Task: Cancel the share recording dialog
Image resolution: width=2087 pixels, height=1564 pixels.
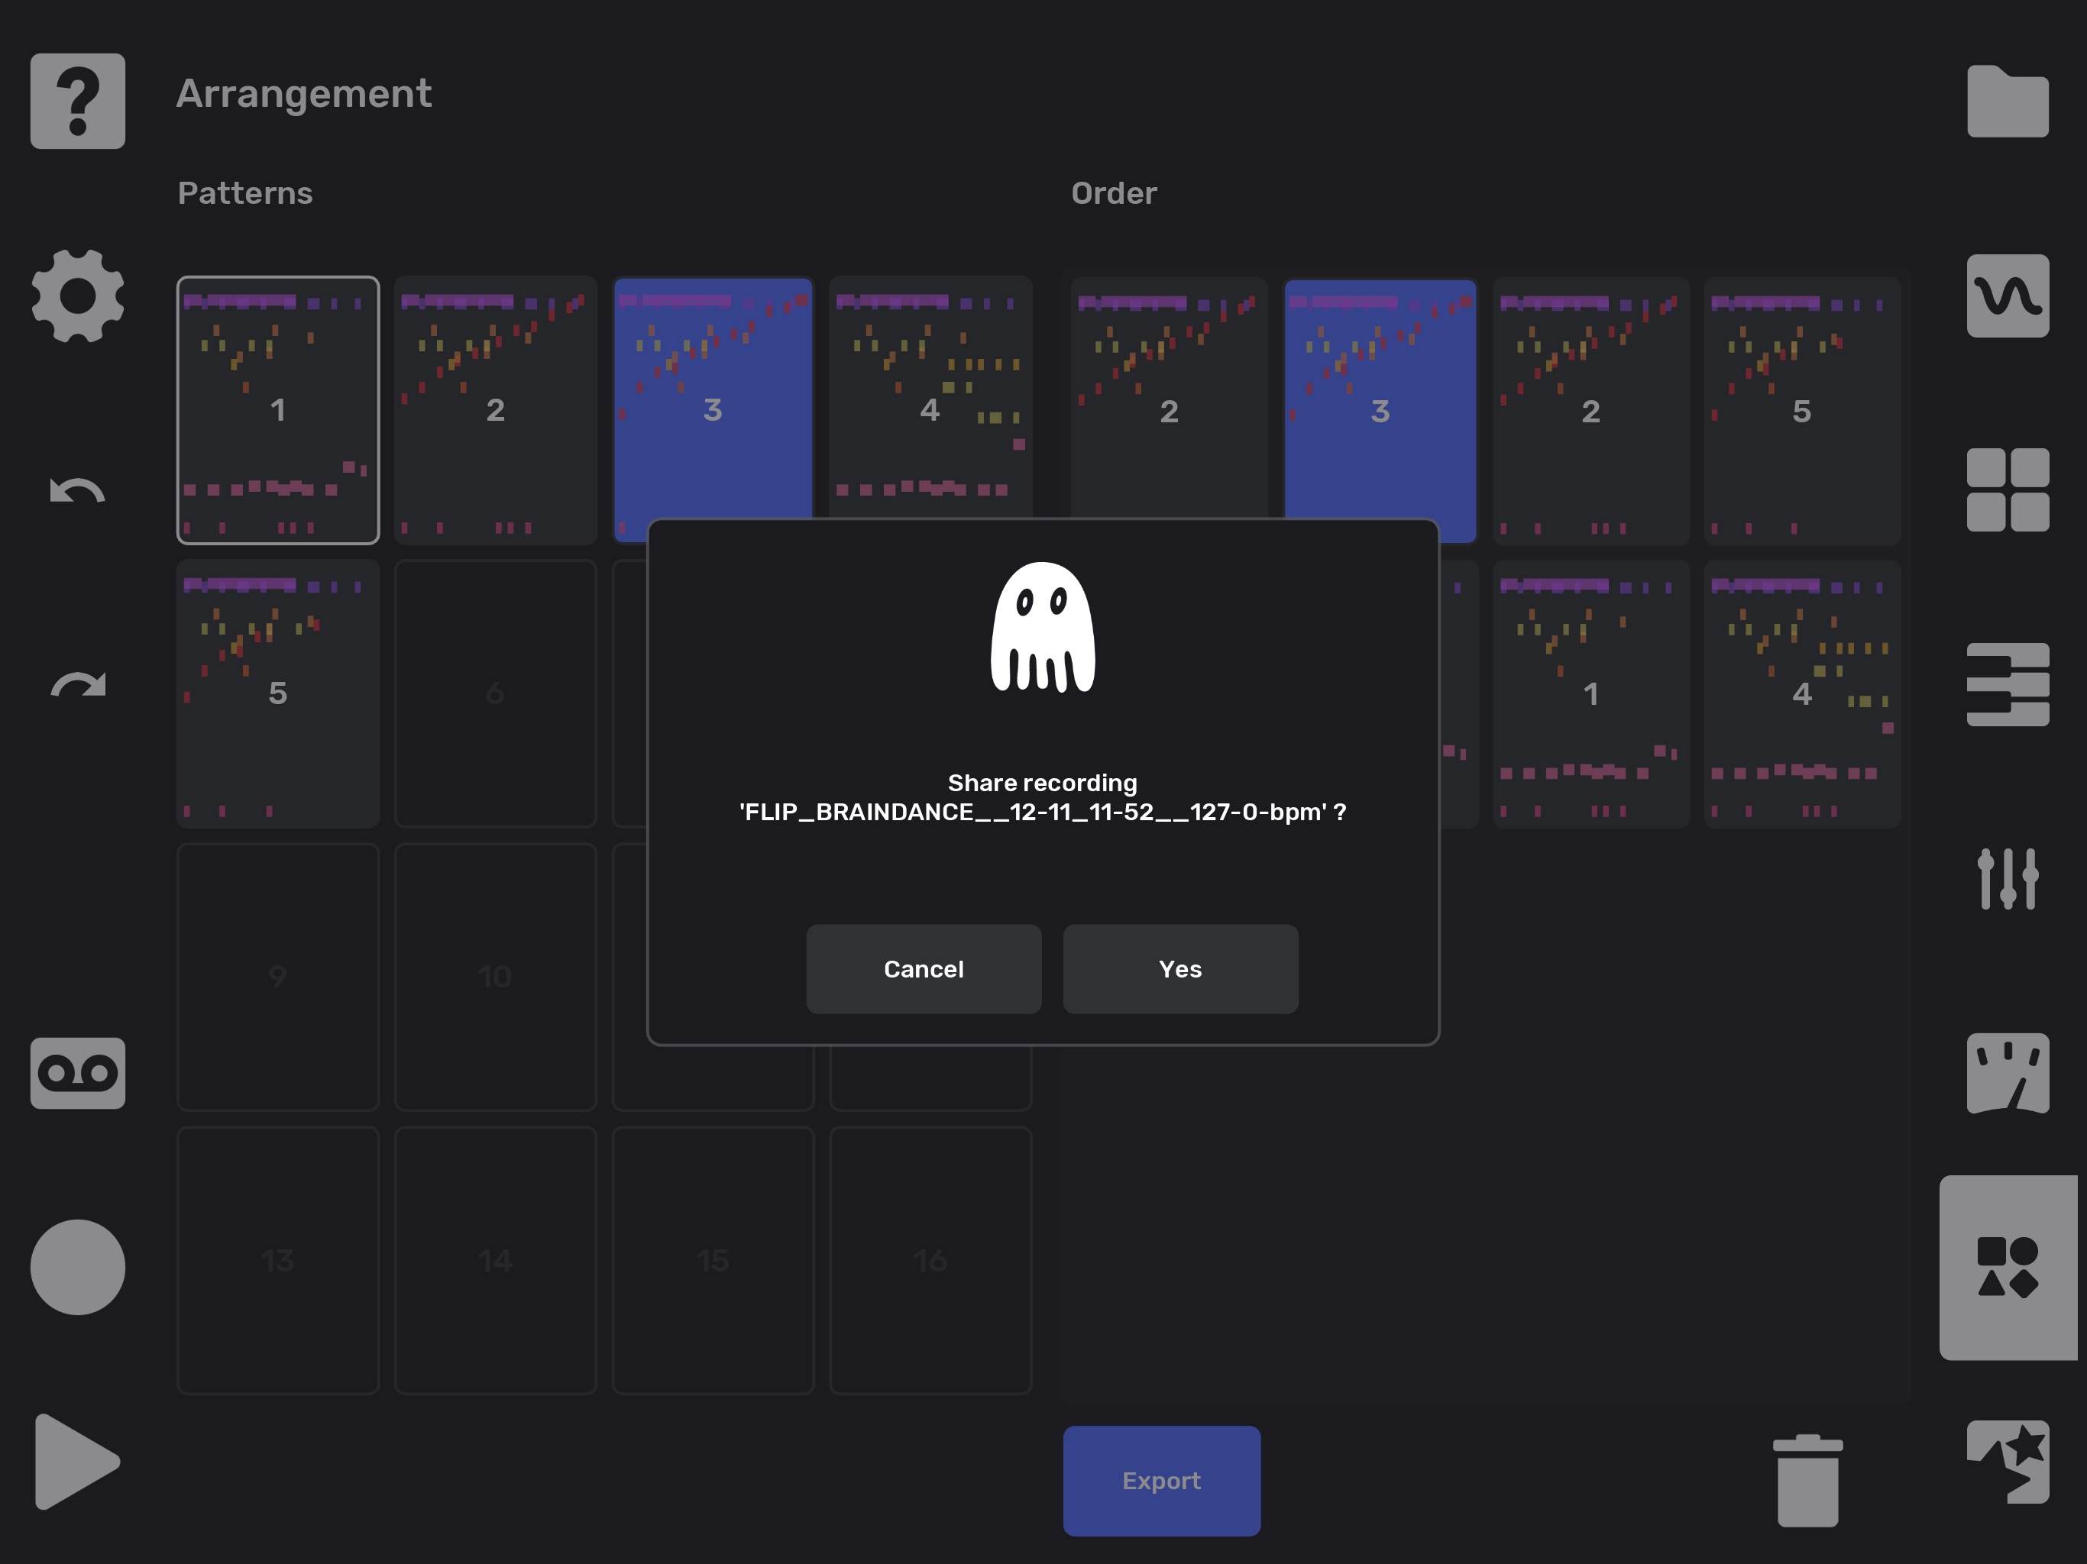Action: pos(924,969)
